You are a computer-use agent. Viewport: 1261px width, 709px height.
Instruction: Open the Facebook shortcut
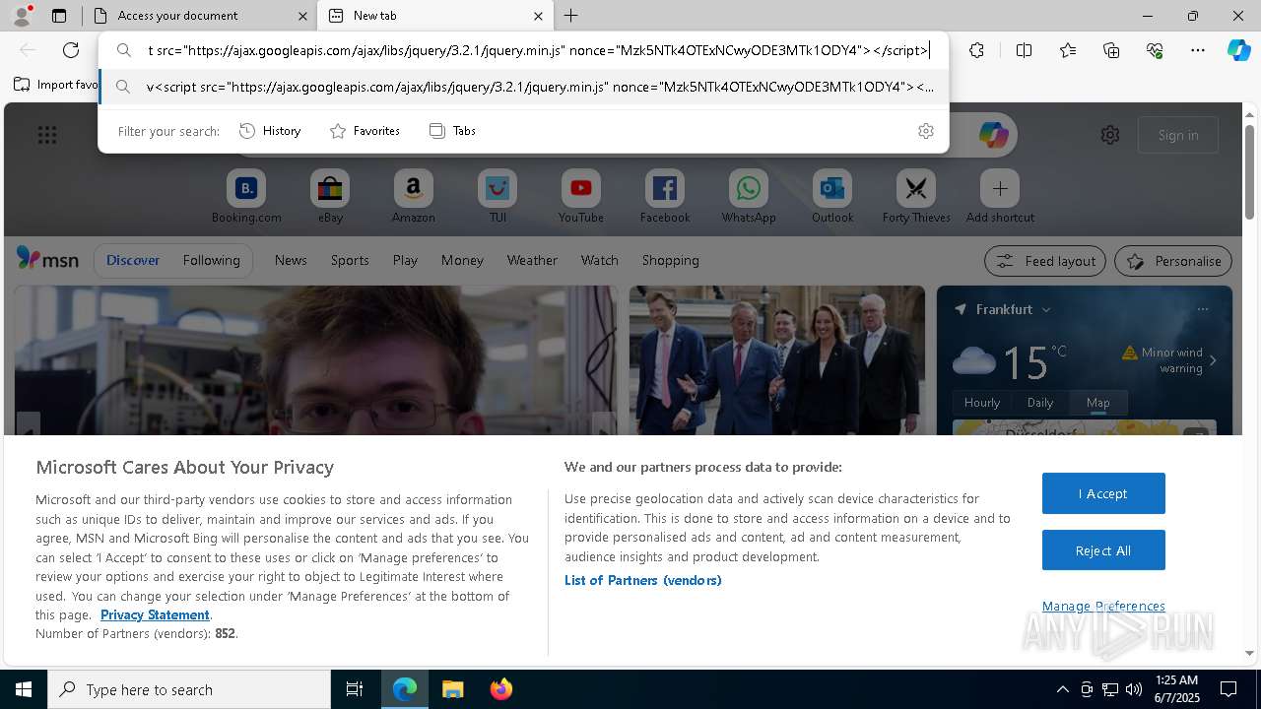(x=665, y=196)
